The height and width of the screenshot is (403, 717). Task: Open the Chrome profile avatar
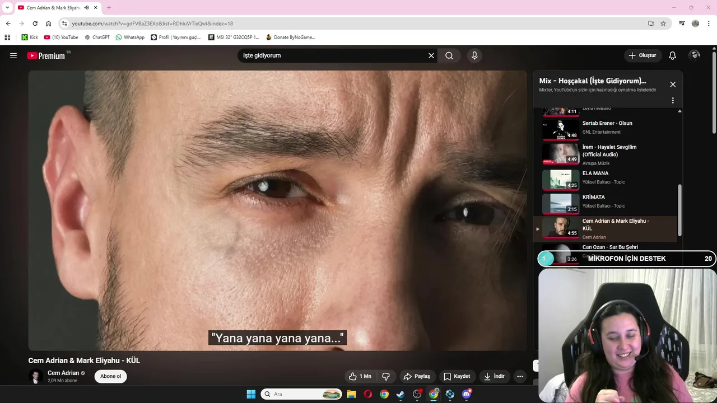[695, 24]
